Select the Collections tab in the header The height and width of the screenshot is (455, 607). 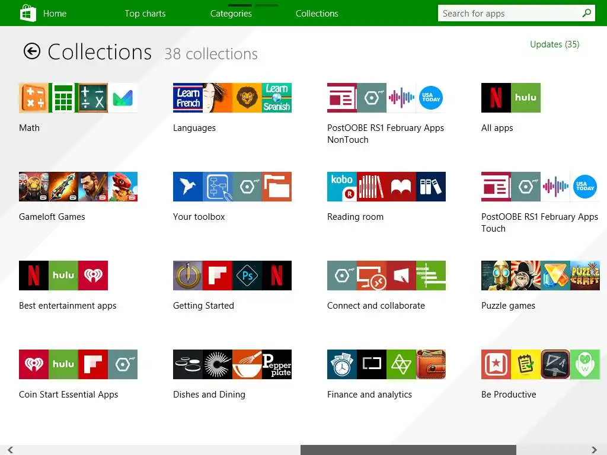[x=317, y=14]
